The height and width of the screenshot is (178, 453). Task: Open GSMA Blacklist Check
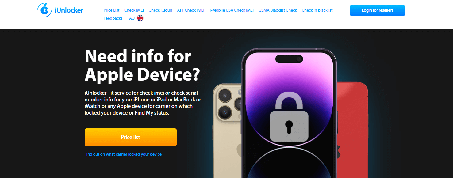pos(278,10)
